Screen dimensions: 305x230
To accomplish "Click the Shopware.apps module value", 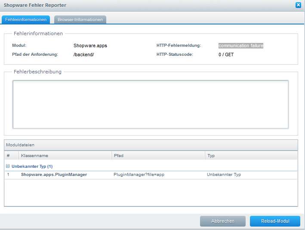I will [90, 45].
